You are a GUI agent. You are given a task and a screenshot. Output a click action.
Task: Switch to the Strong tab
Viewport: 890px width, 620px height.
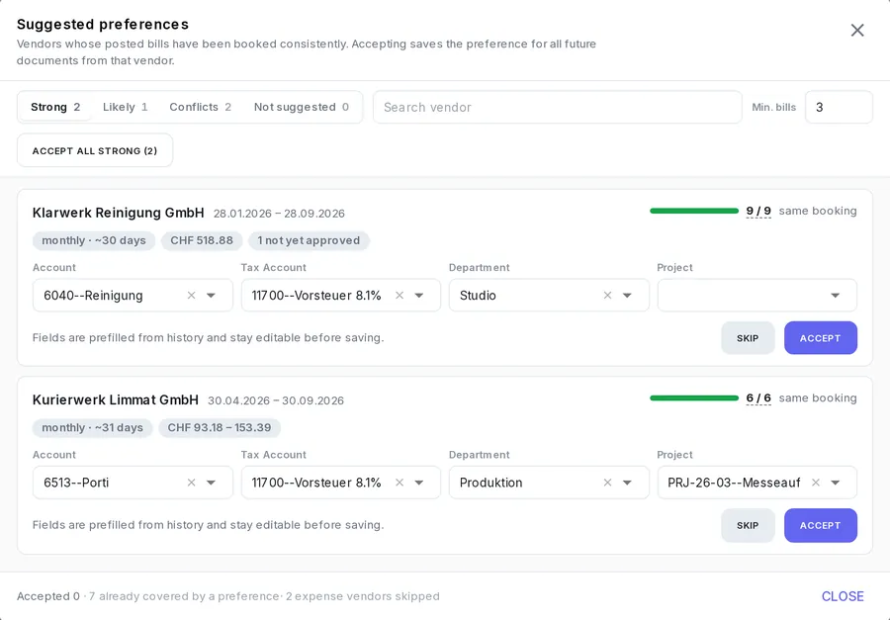(x=55, y=107)
